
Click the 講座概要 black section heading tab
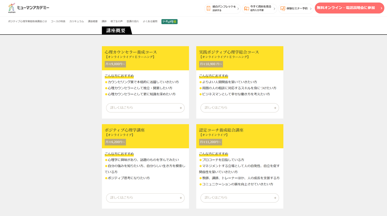point(117,30)
